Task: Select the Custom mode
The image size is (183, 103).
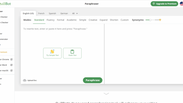Action: pos(125,20)
